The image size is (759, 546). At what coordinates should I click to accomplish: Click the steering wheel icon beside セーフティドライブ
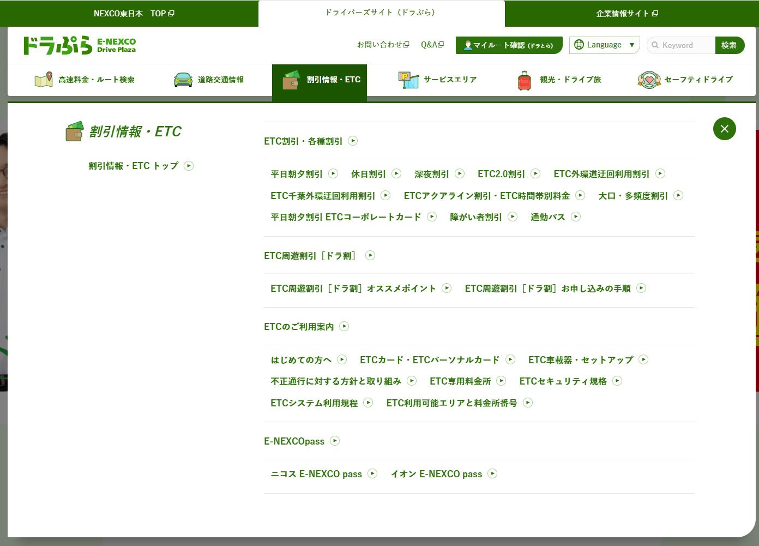649,80
